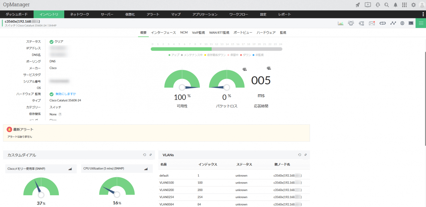This screenshot has width=426, height=207.
Task: Refresh the VLANs widget
Action: coord(299,155)
